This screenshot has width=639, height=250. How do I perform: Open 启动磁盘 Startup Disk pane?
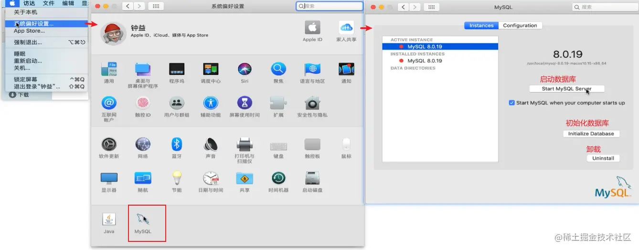click(x=312, y=178)
